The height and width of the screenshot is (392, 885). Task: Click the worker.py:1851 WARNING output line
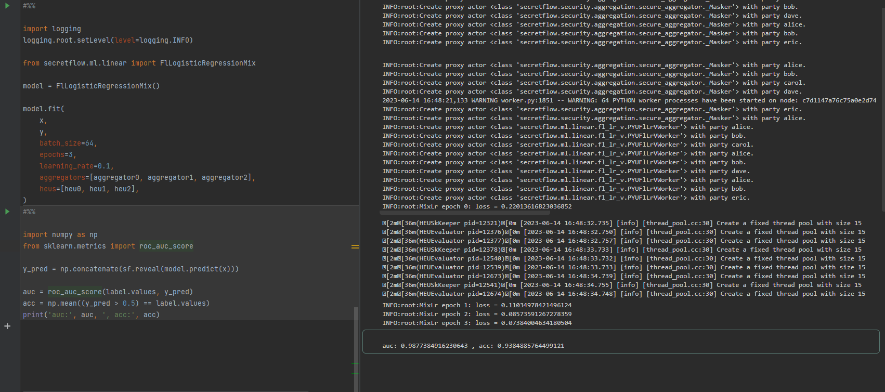click(629, 100)
